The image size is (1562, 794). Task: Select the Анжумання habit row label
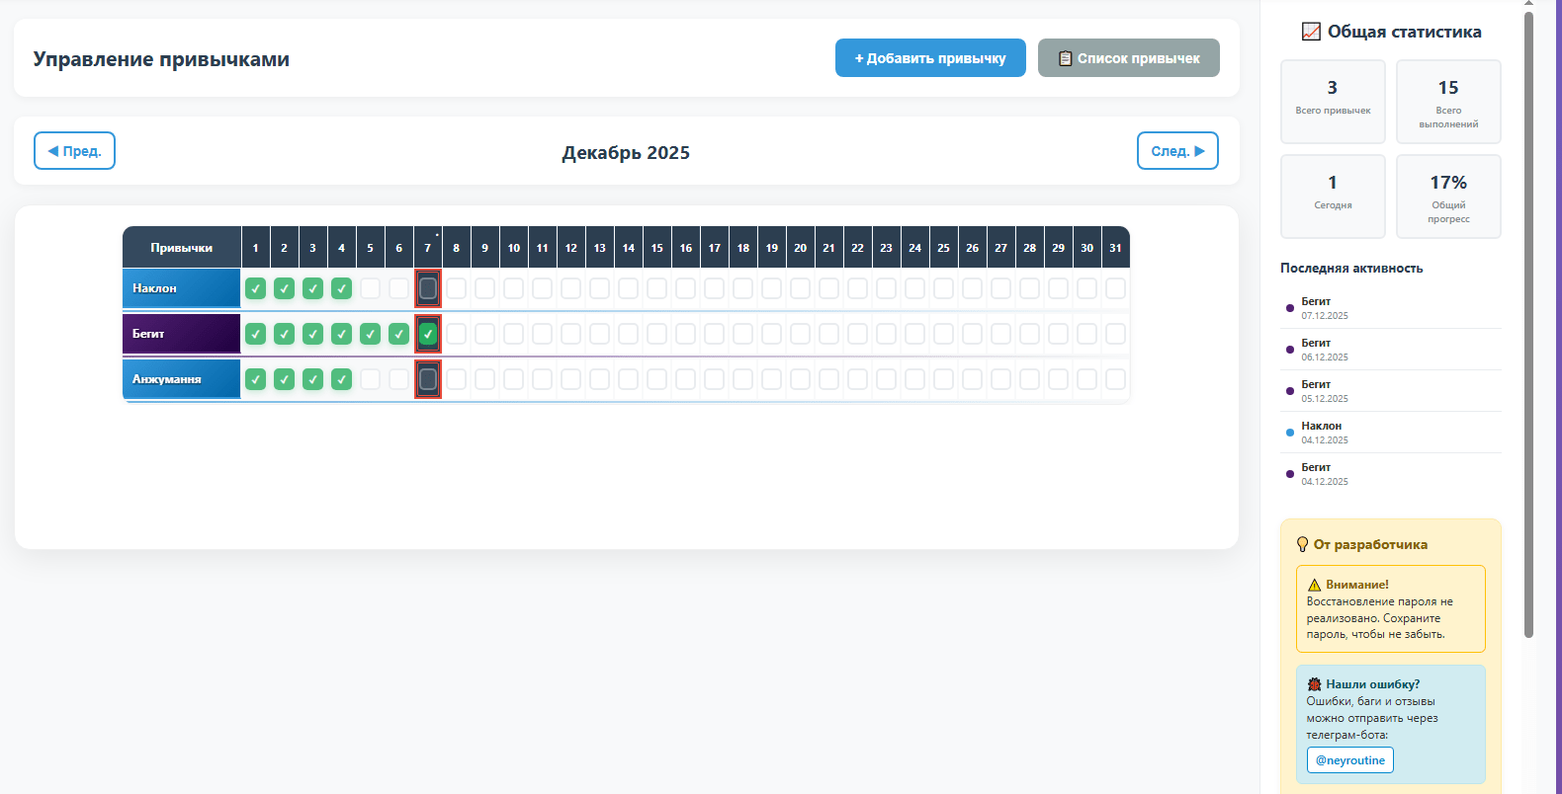(x=181, y=379)
